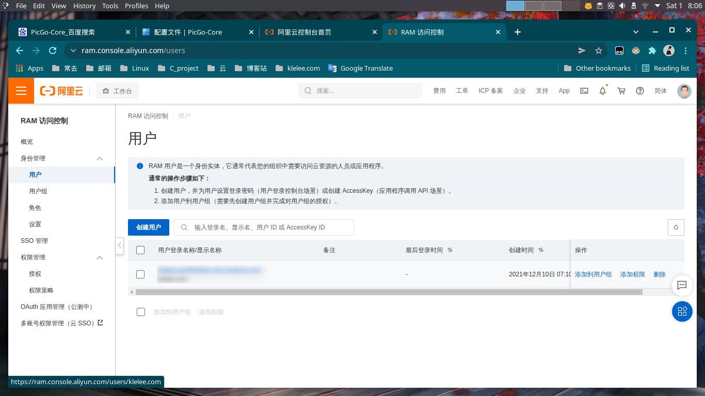Open the shopping cart icon
This screenshot has width=705, height=396.
pos(621,91)
